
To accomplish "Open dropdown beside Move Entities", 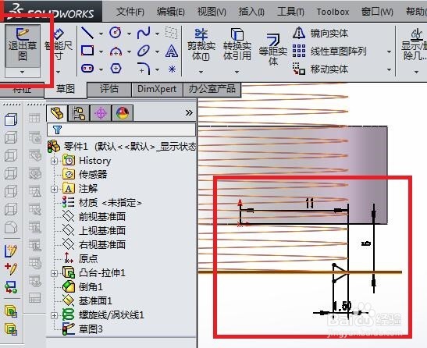I will (x=390, y=70).
